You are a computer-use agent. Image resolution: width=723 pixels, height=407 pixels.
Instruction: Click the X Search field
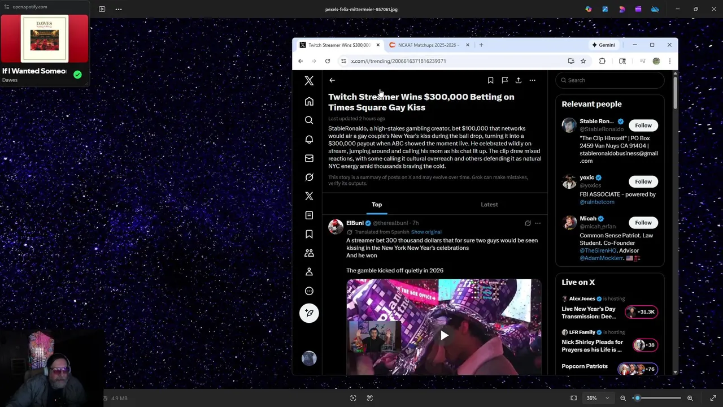[610, 80]
